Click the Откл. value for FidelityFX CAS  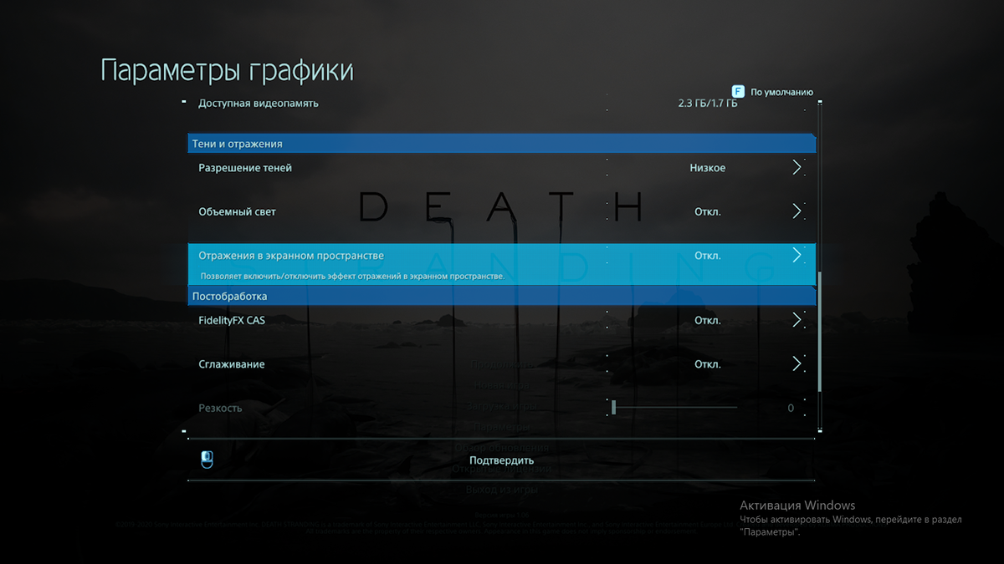(x=708, y=321)
